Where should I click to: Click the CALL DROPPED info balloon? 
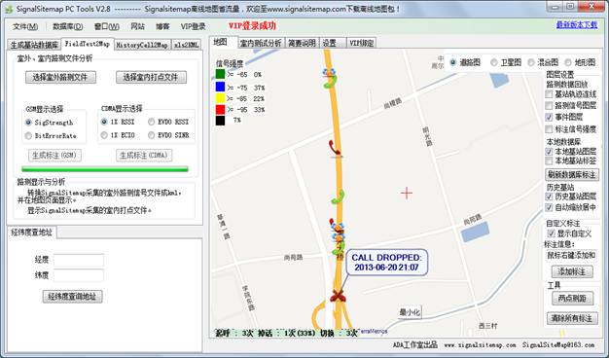[x=386, y=263]
